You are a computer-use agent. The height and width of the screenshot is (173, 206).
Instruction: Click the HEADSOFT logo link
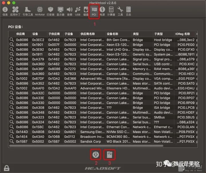103,168
